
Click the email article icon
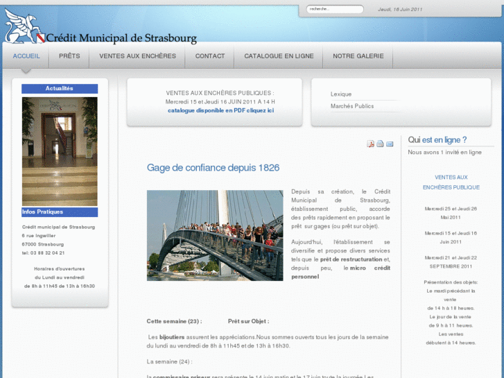(x=390, y=144)
